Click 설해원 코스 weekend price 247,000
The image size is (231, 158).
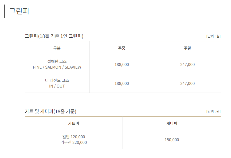[187, 65]
